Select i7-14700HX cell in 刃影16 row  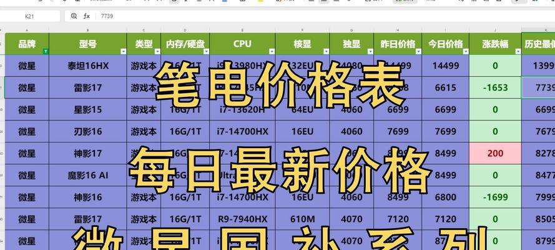(242, 132)
